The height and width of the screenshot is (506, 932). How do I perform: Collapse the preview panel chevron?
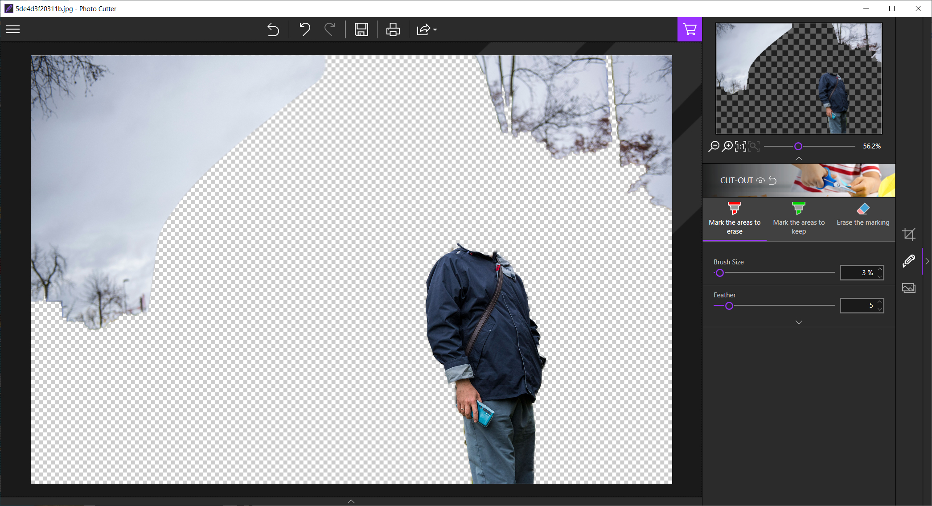(799, 159)
